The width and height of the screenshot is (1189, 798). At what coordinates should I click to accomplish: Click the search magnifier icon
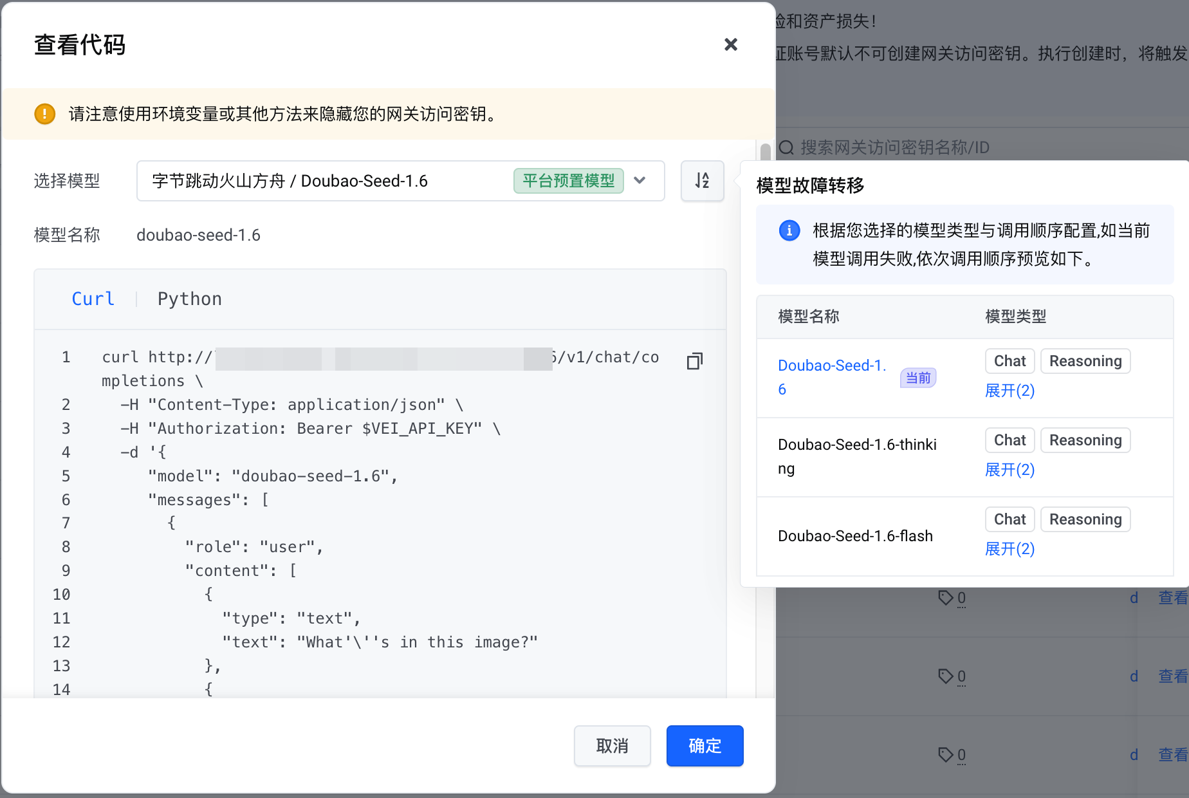[x=786, y=147]
